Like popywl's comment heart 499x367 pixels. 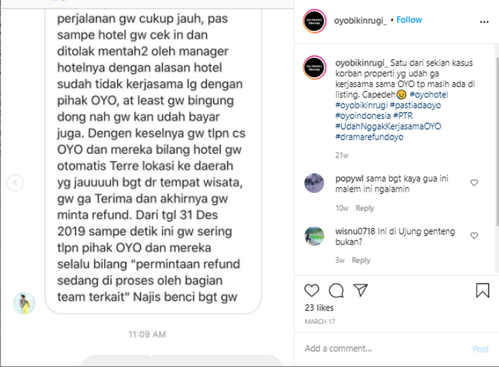pyautogui.click(x=474, y=182)
